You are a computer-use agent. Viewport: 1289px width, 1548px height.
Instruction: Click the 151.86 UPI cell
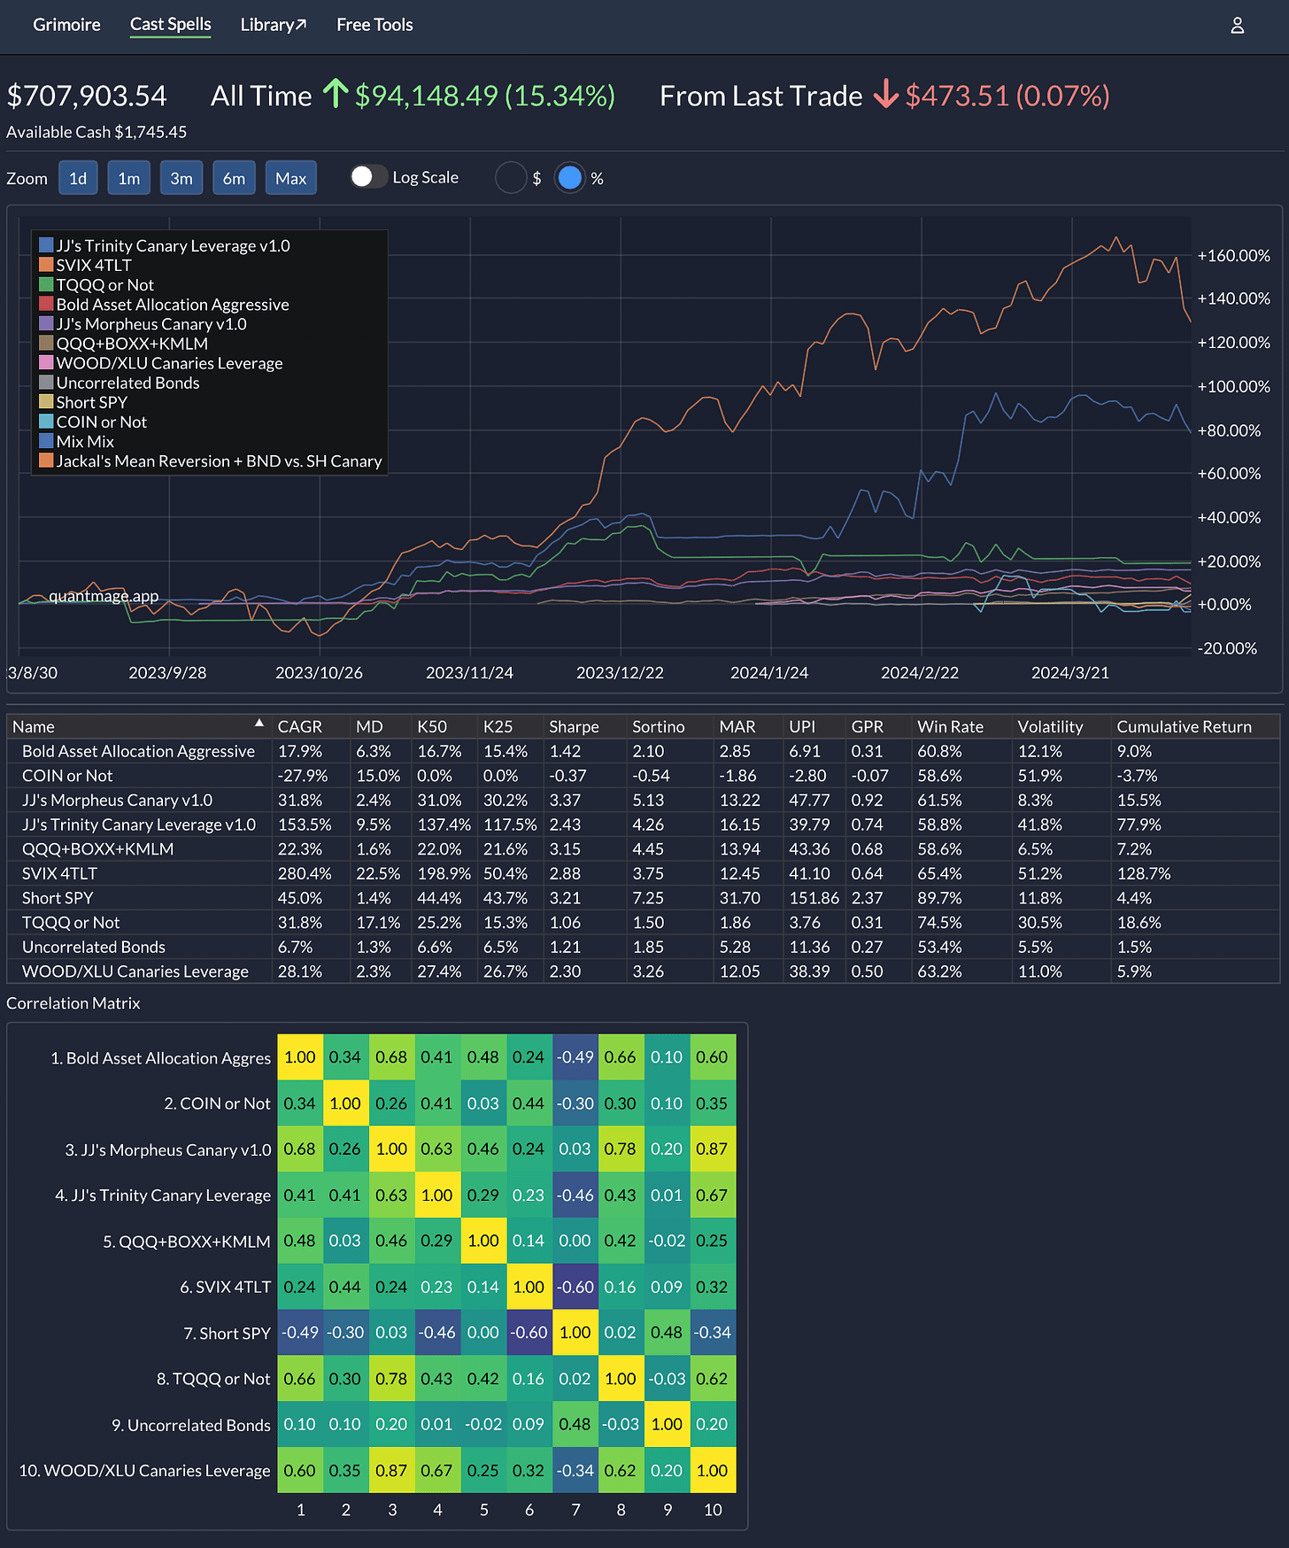(814, 898)
